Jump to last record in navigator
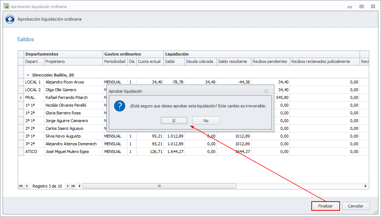 tap(73, 186)
